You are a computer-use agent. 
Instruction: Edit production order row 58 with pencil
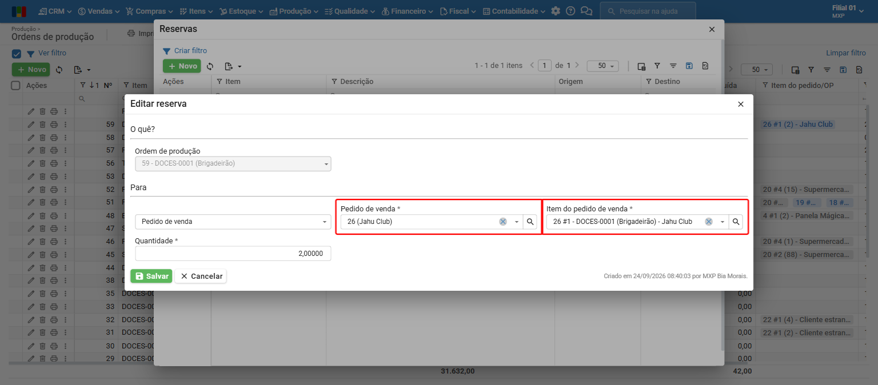click(x=31, y=138)
